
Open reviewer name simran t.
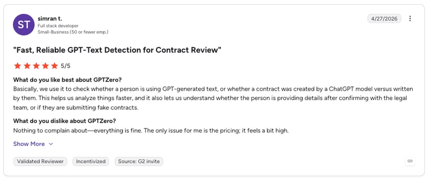pos(50,19)
